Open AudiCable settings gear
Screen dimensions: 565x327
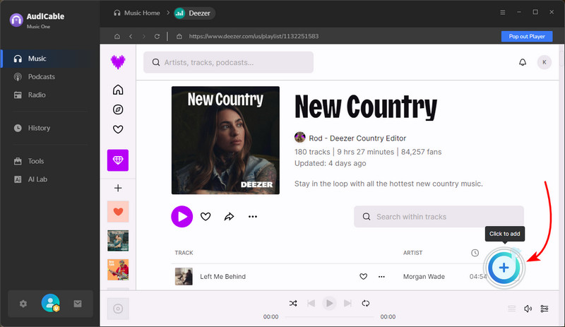tap(23, 304)
